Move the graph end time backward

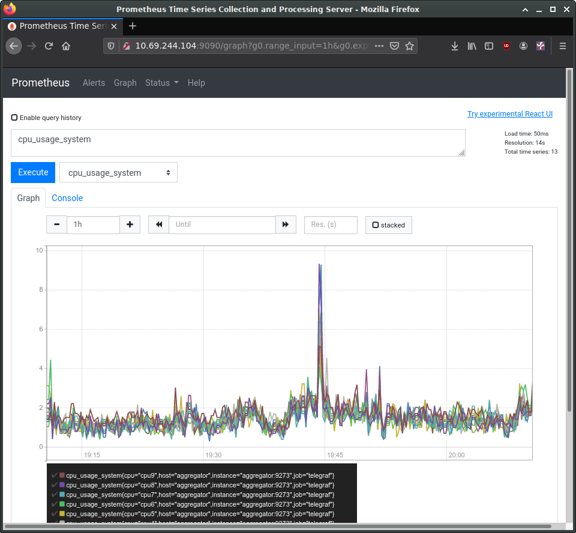click(x=158, y=224)
